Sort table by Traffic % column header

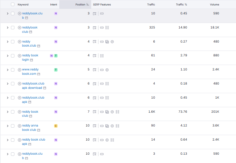tap(181, 5)
